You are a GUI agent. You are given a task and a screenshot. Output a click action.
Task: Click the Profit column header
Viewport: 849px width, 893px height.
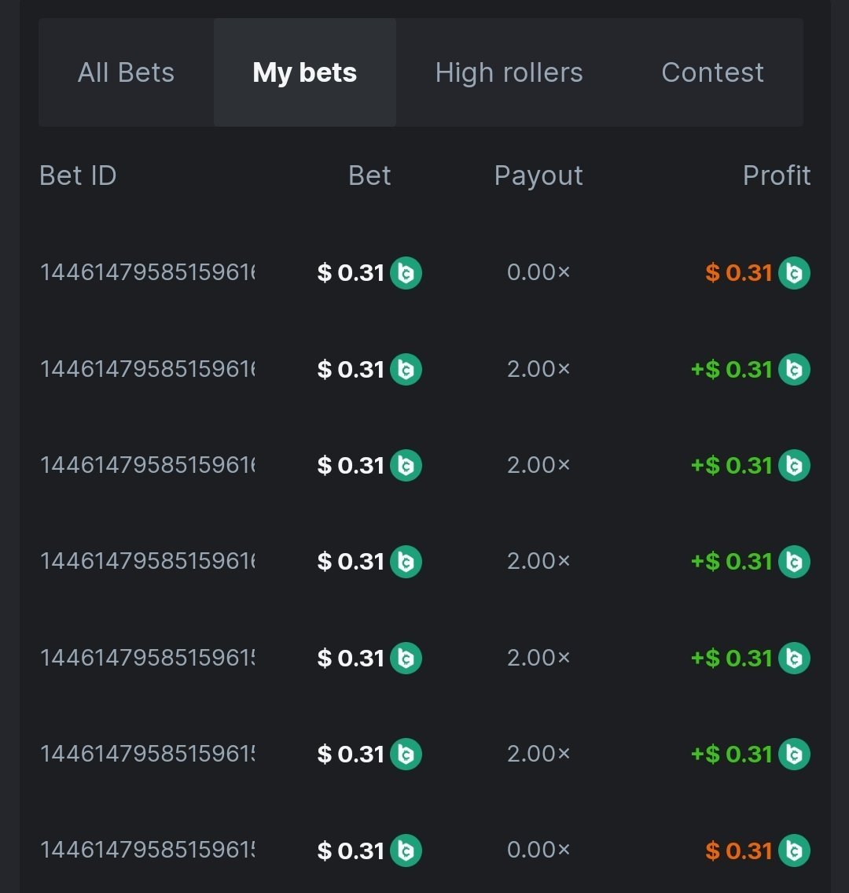tap(776, 175)
